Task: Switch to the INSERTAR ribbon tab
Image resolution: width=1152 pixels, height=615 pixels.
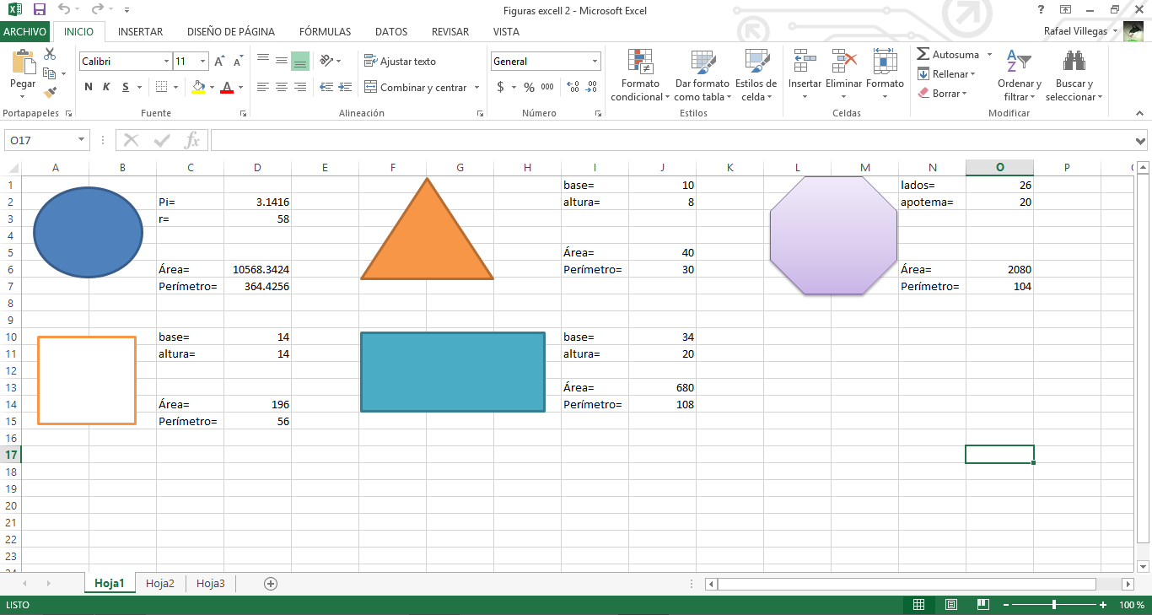Action: [x=140, y=31]
